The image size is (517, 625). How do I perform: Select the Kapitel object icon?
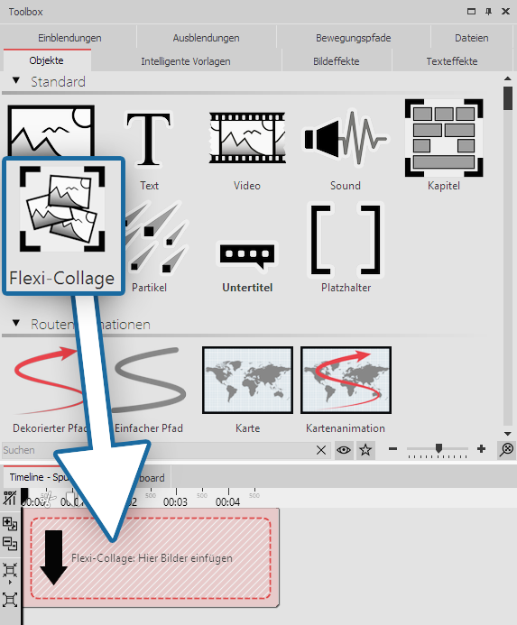click(444, 138)
